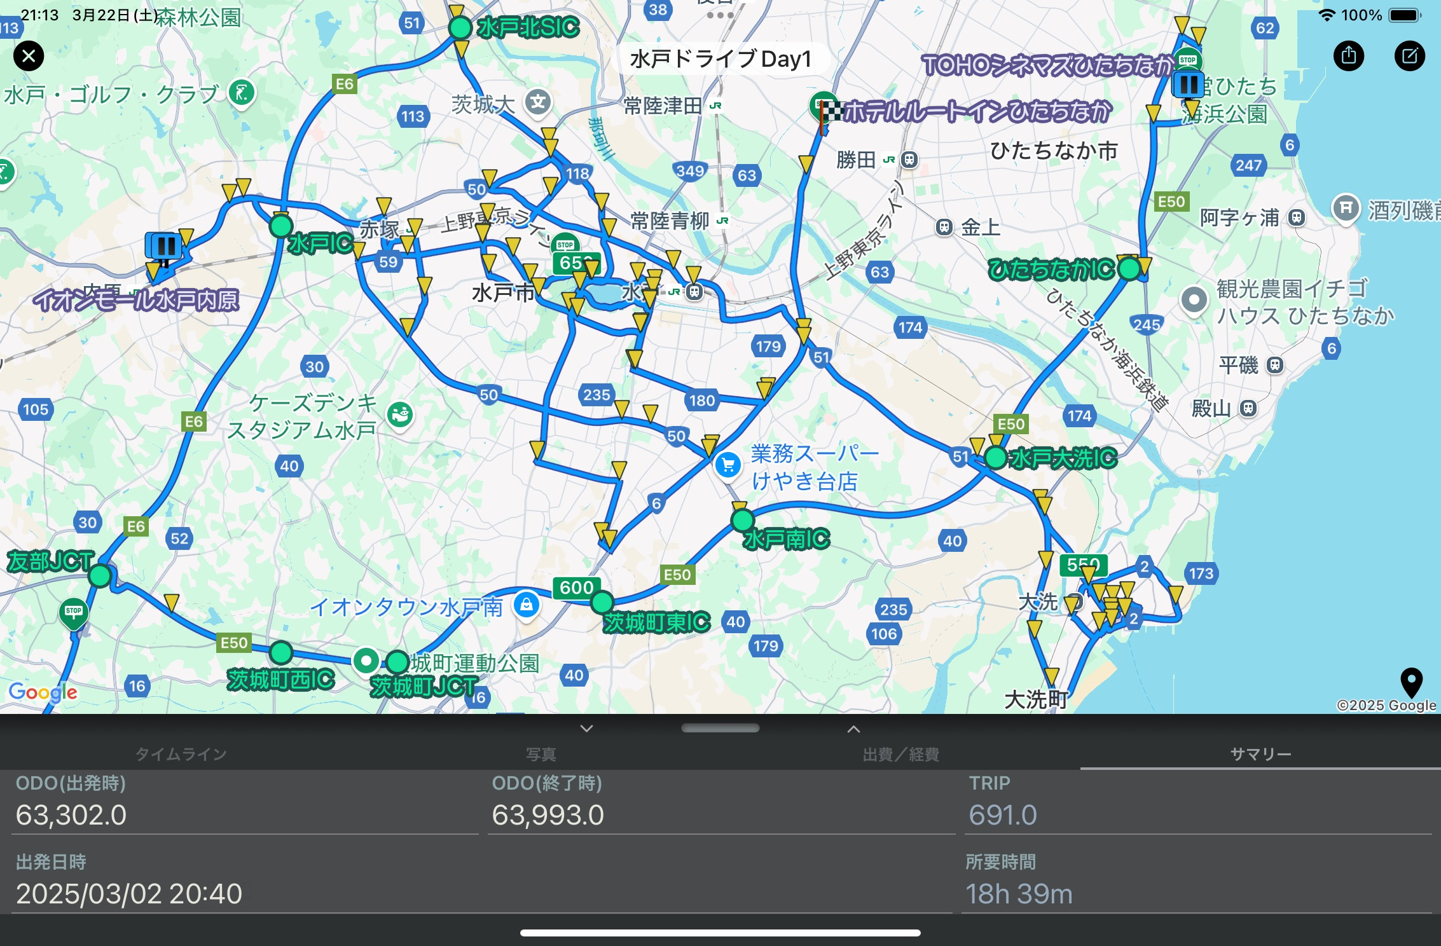Tap the 茨城町JCT green marker

coord(398,662)
